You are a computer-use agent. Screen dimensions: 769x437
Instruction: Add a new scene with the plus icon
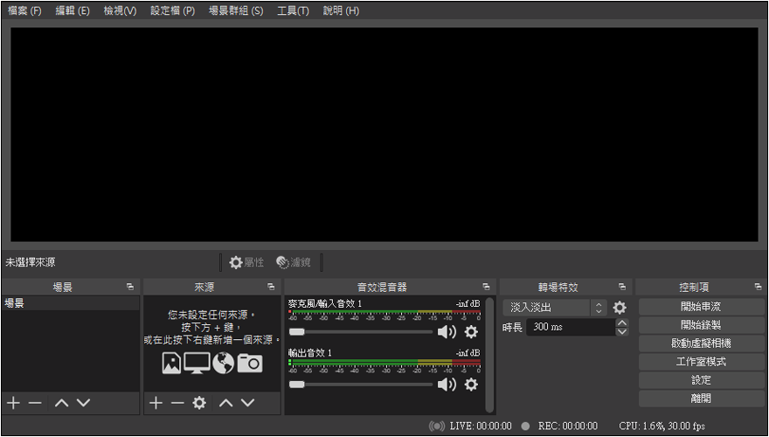[13, 403]
